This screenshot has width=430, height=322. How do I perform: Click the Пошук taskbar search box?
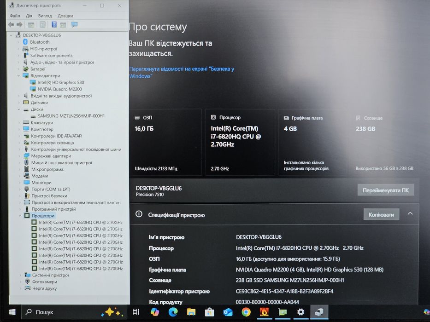tap(74, 312)
